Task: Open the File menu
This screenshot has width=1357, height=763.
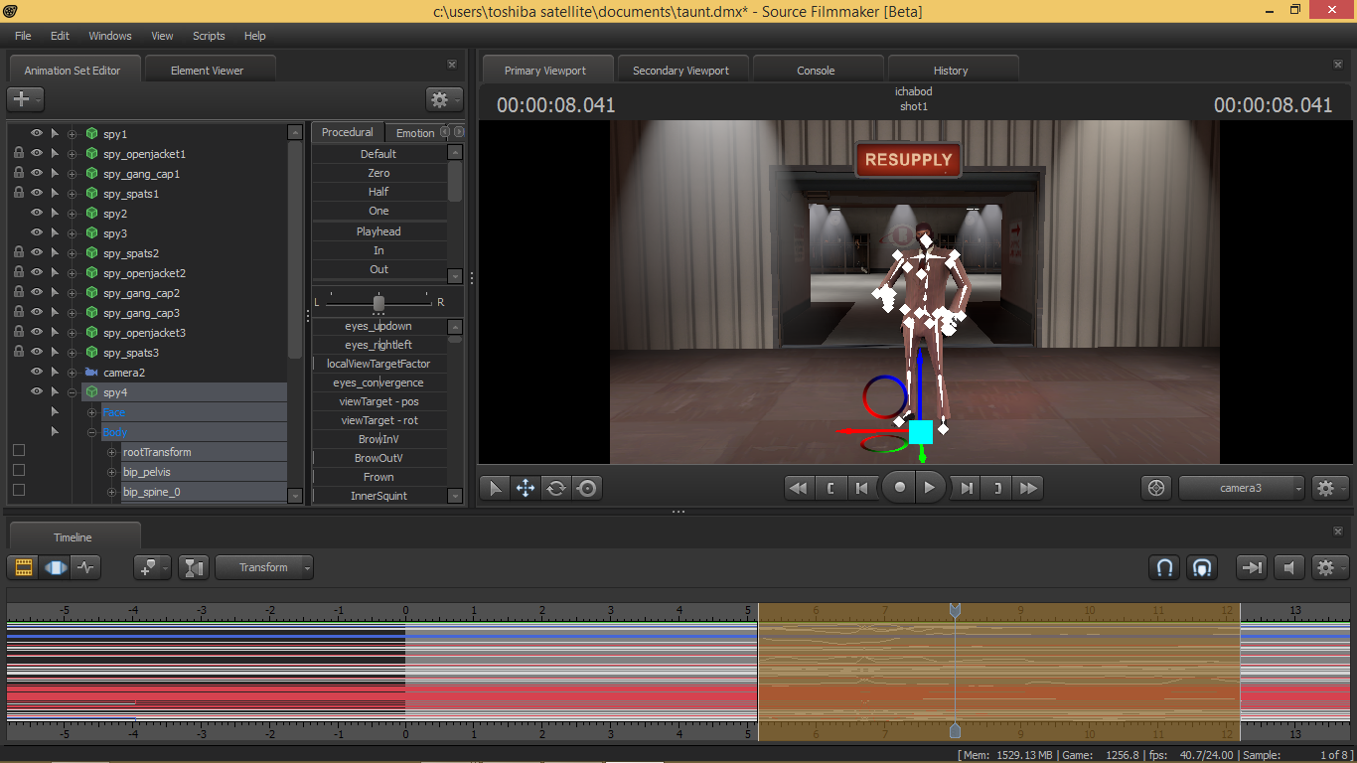Action: click(x=23, y=36)
